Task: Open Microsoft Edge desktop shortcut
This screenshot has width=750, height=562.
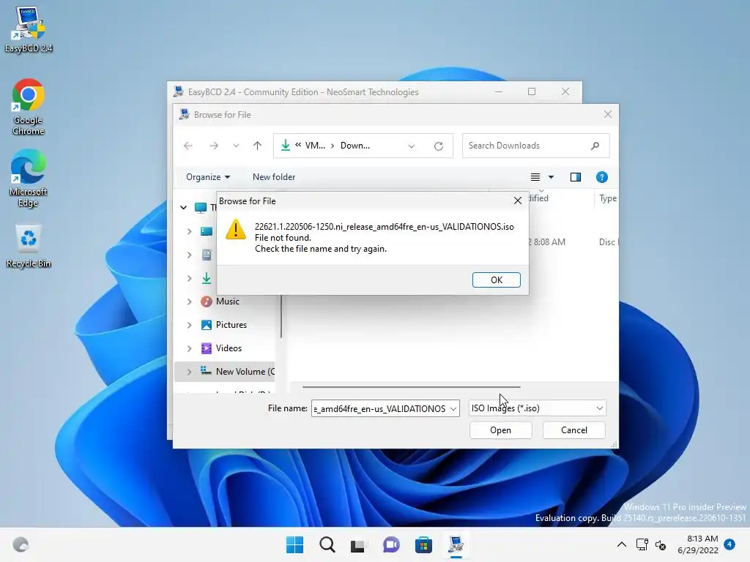Action: tap(29, 179)
